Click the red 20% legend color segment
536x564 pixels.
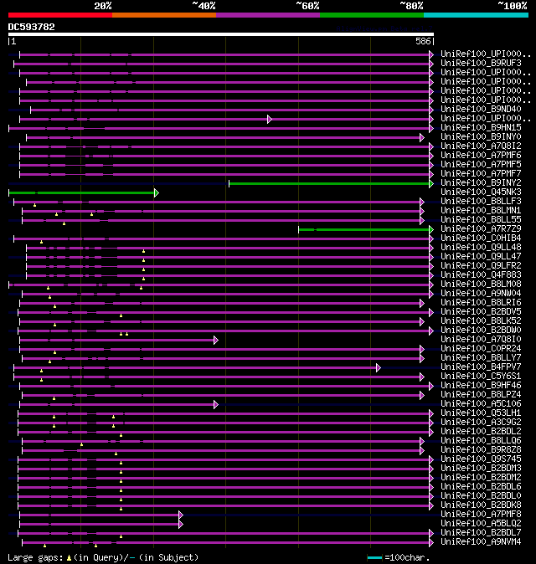point(60,15)
